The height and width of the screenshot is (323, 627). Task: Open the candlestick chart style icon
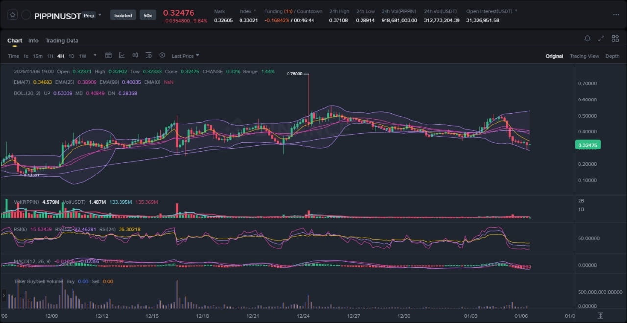135,55
